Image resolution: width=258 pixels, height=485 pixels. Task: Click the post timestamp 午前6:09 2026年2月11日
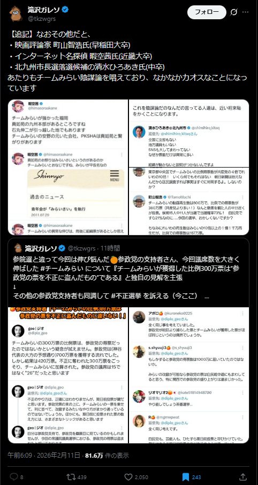pyautogui.click(x=44, y=456)
